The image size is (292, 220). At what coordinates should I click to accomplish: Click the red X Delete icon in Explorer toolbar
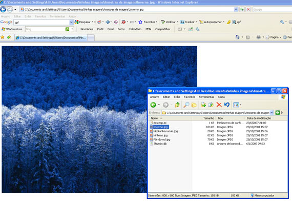coord(219,105)
